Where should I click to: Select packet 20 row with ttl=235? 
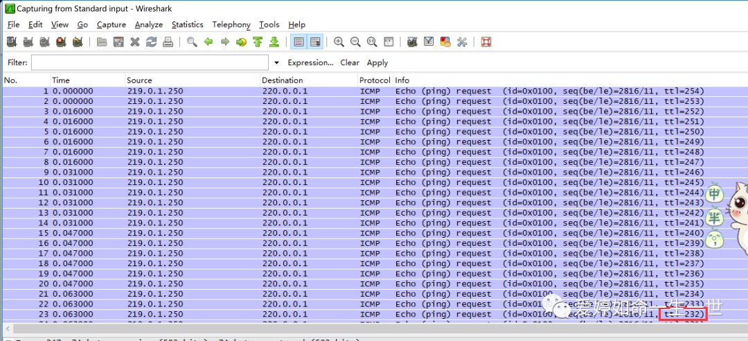[x=375, y=283]
